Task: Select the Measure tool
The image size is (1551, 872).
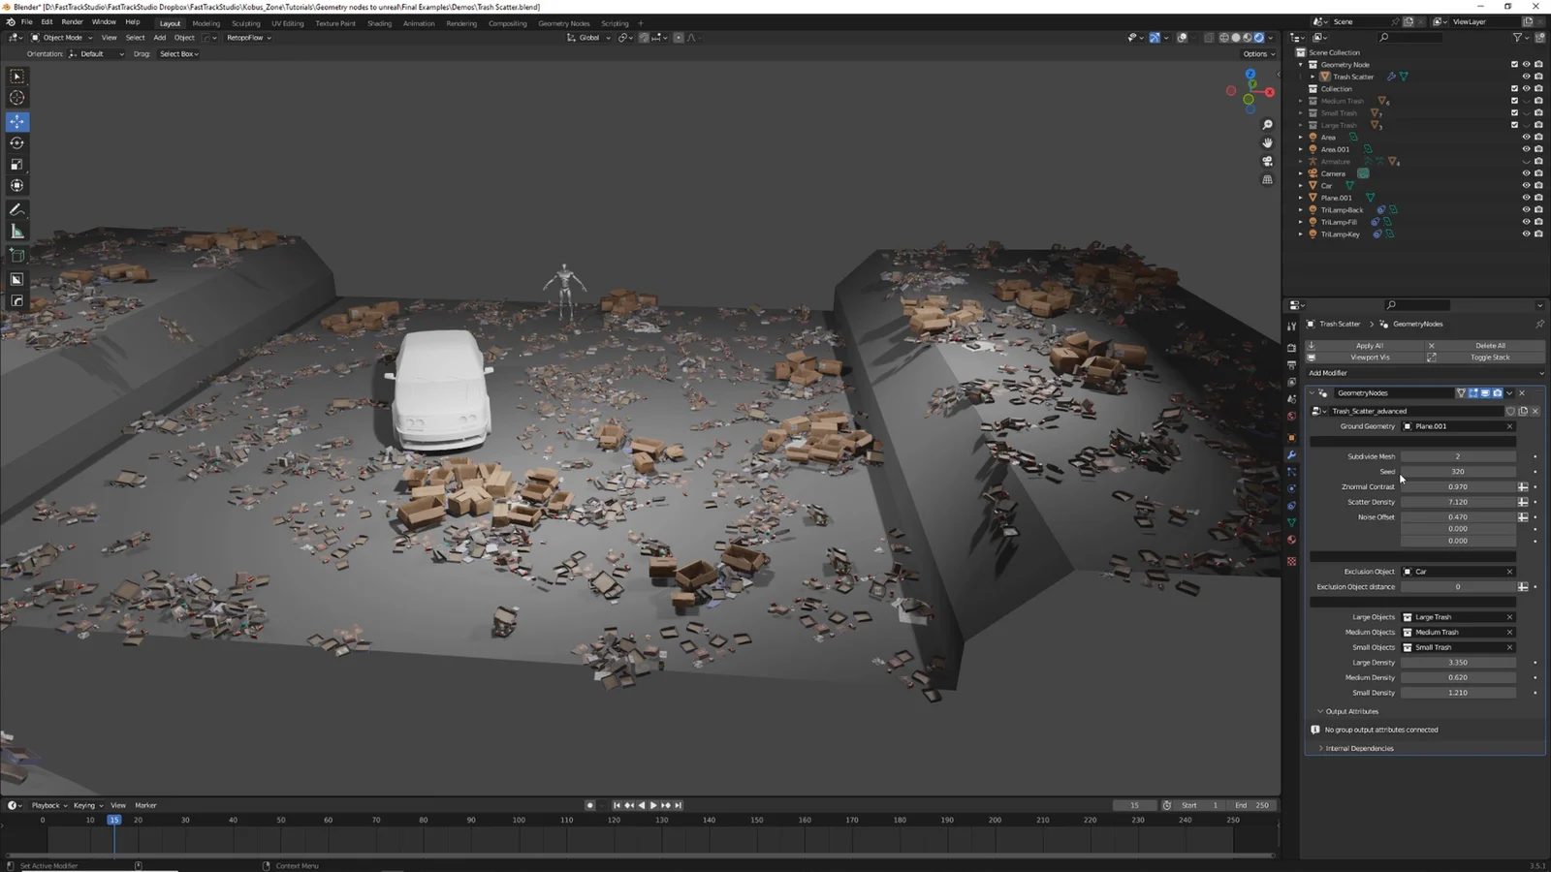Action: (x=16, y=232)
